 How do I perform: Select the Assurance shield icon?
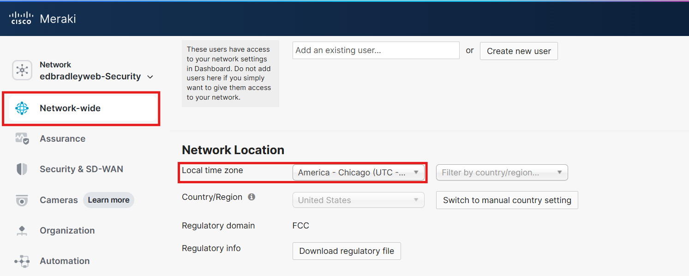pos(22,138)
